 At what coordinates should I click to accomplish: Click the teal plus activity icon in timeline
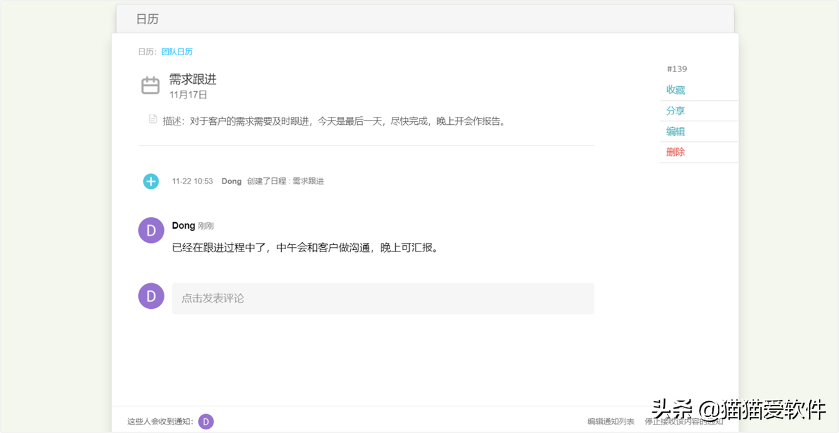coord(151,181)
